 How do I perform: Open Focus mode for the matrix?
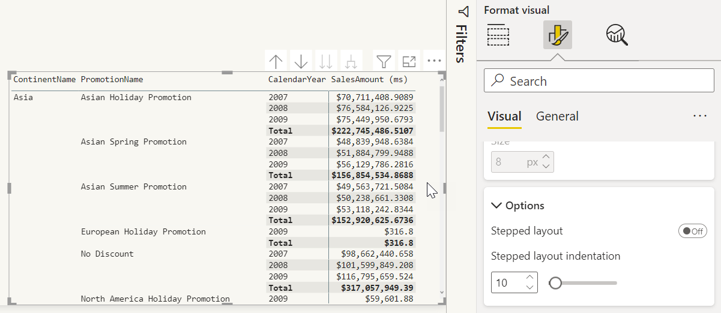409,61
